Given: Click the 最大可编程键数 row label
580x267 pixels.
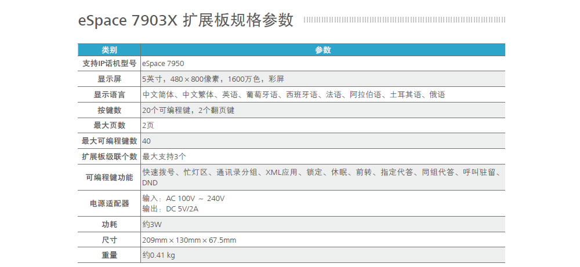Looking at the screenshot, I should click(x=109, y=141).
